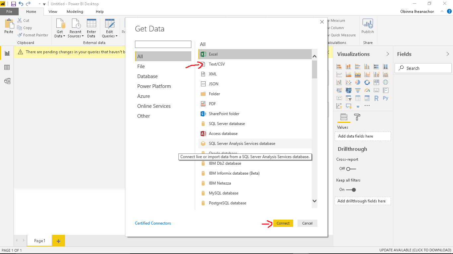Select Power Platform category in Get Data
The height and width of the screenshot is (254, 453).
(163, 86)
